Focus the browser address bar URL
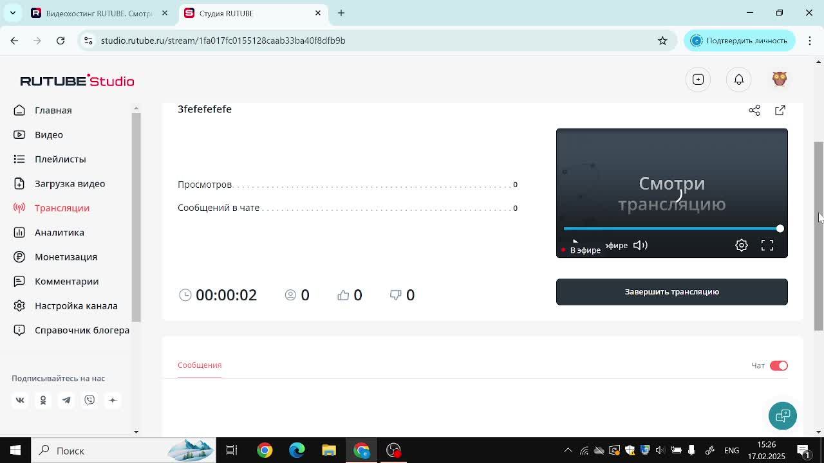This screenshot has height=463, width=824. tap(223, 41)
